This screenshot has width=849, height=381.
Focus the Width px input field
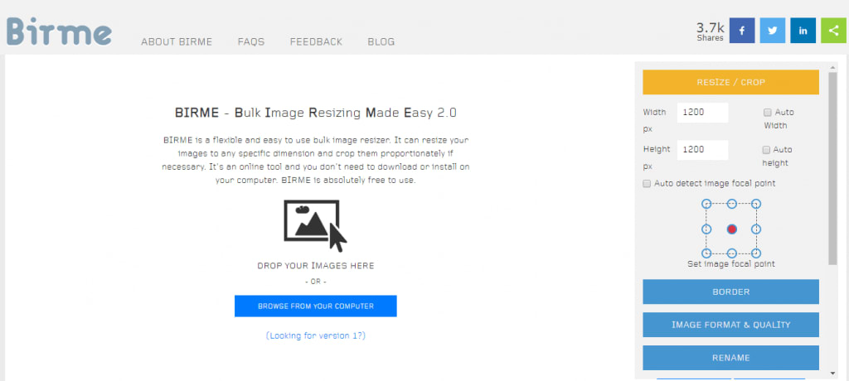click(x=702, y=113)
